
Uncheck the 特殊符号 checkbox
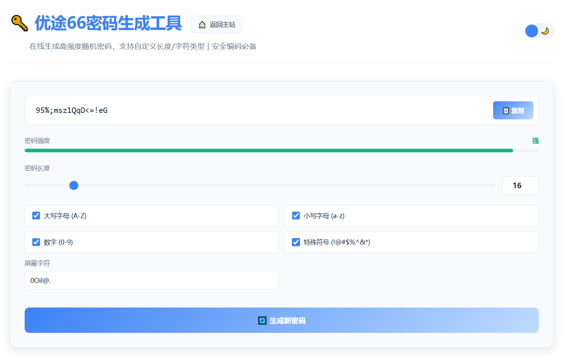point(296,242)
